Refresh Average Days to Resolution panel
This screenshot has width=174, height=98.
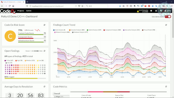[44, 87]
